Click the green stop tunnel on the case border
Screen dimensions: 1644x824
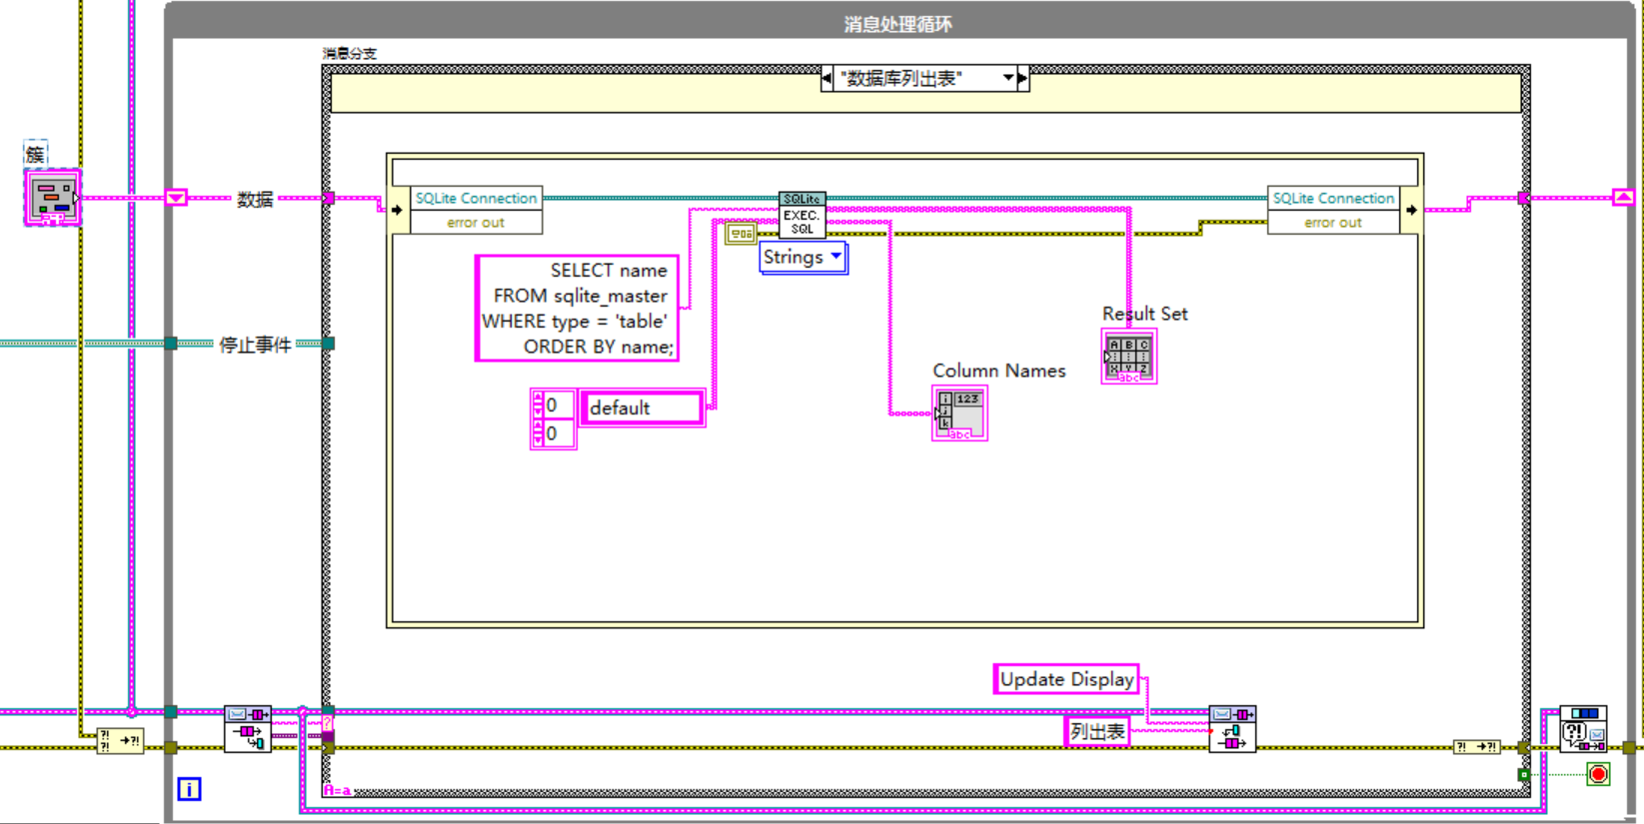click(x=1523, y=774)
